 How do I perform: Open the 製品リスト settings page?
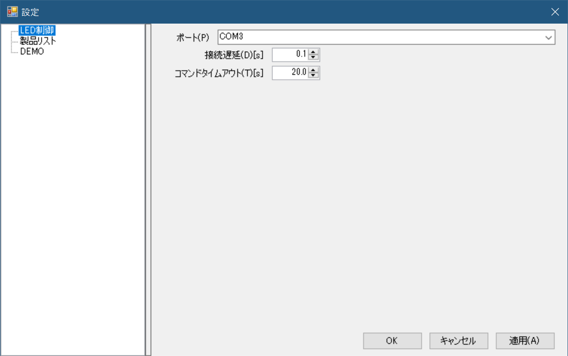38,41
